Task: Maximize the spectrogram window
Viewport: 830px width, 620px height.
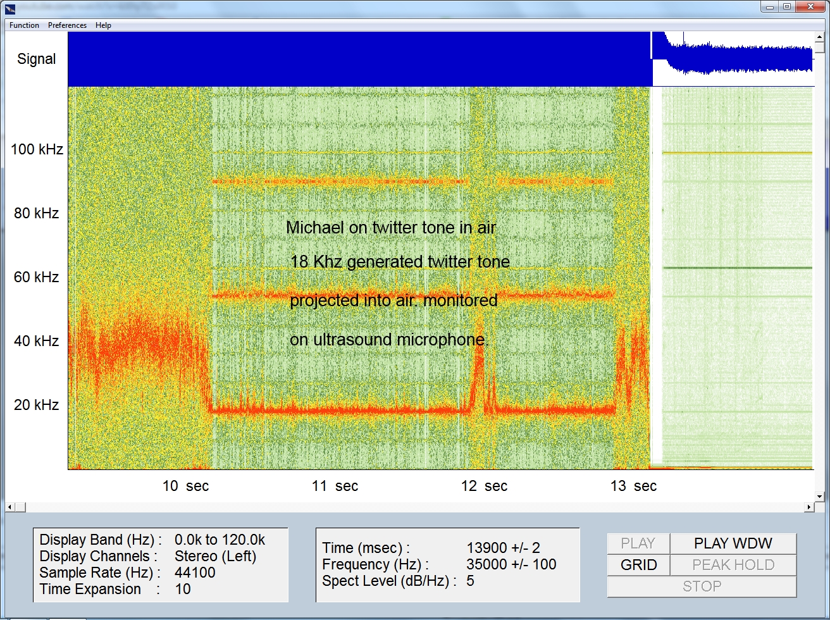Action: 786,6
